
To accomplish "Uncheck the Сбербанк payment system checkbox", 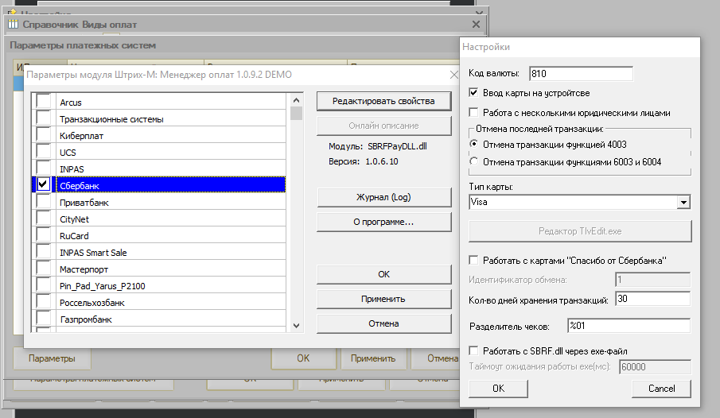I will (x=43, y=184).
